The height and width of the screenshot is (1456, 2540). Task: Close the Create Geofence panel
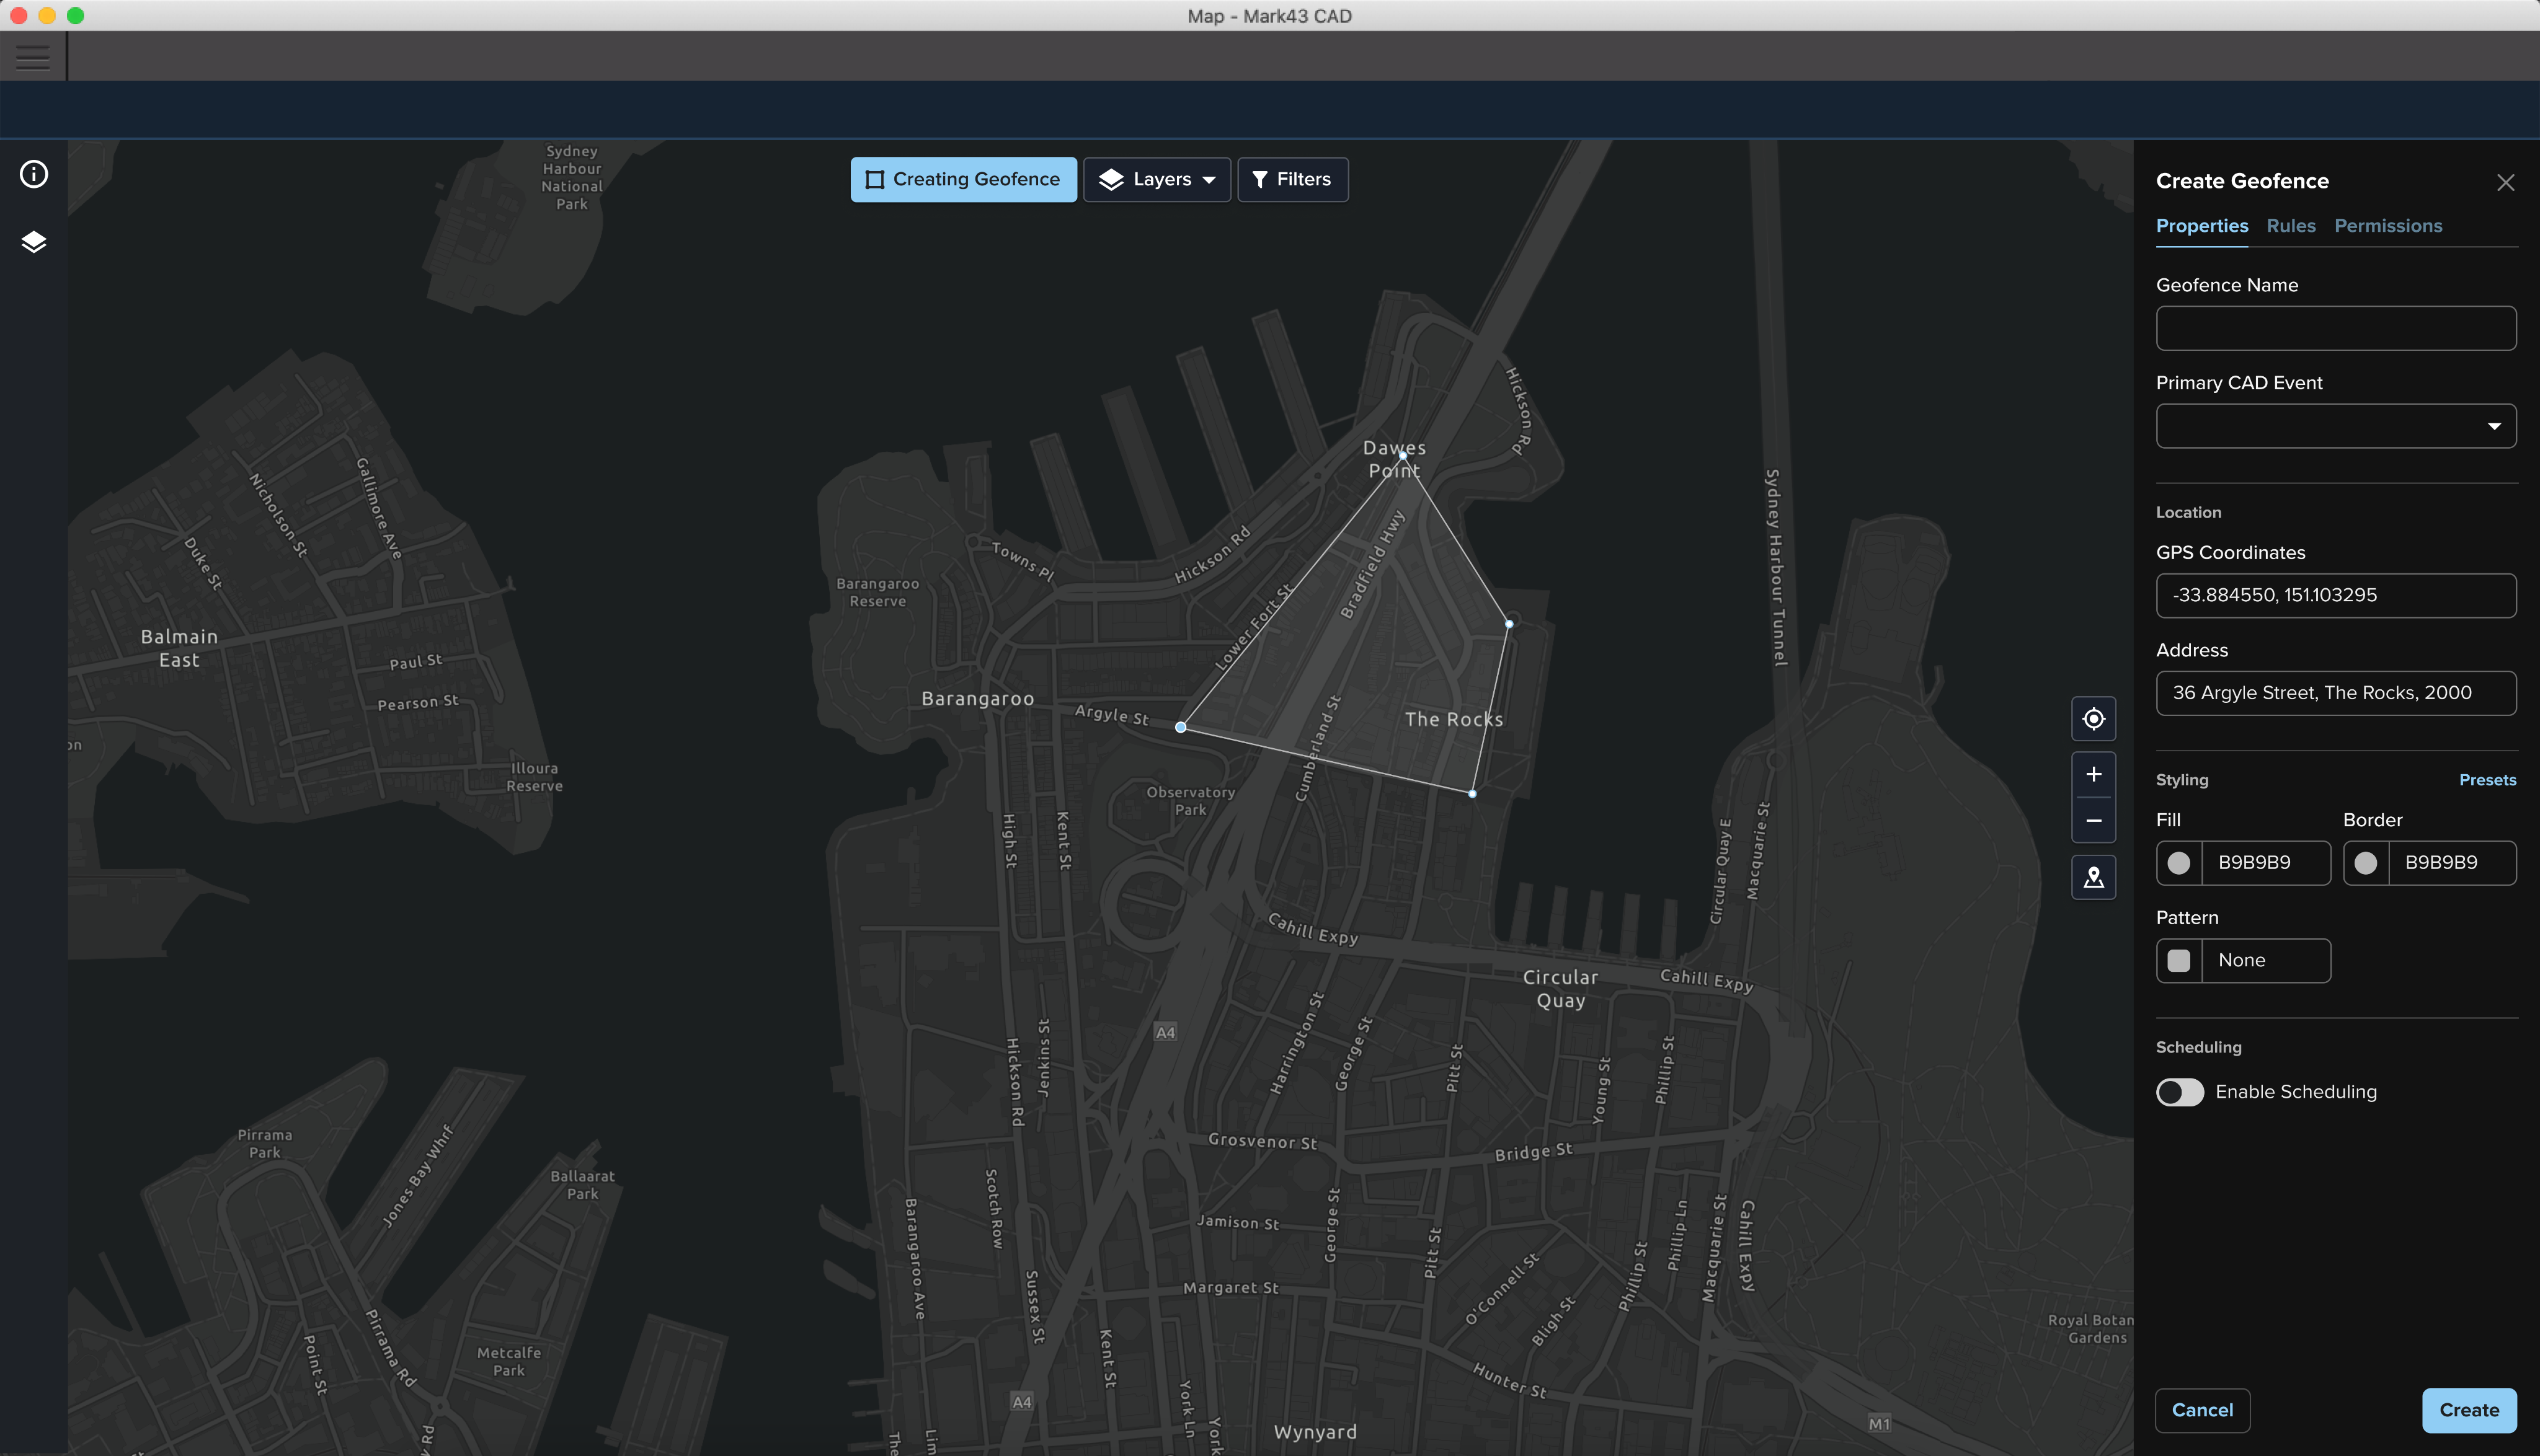[x=2505, y=182]
